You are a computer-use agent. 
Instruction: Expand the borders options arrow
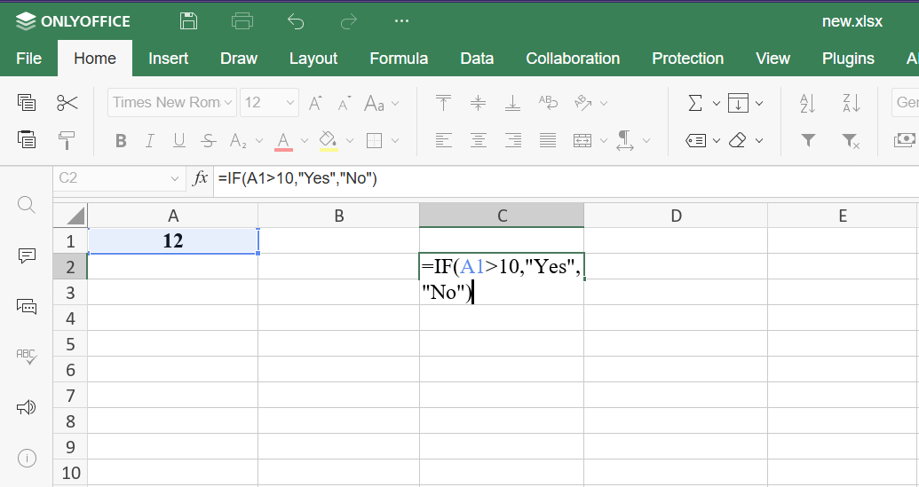395,141
